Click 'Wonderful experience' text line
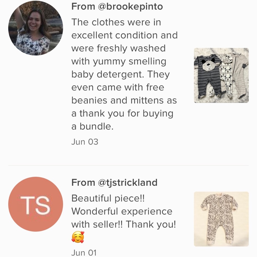Image resolution: width=257 pixels, height=257 pixels. coord(122,211)
